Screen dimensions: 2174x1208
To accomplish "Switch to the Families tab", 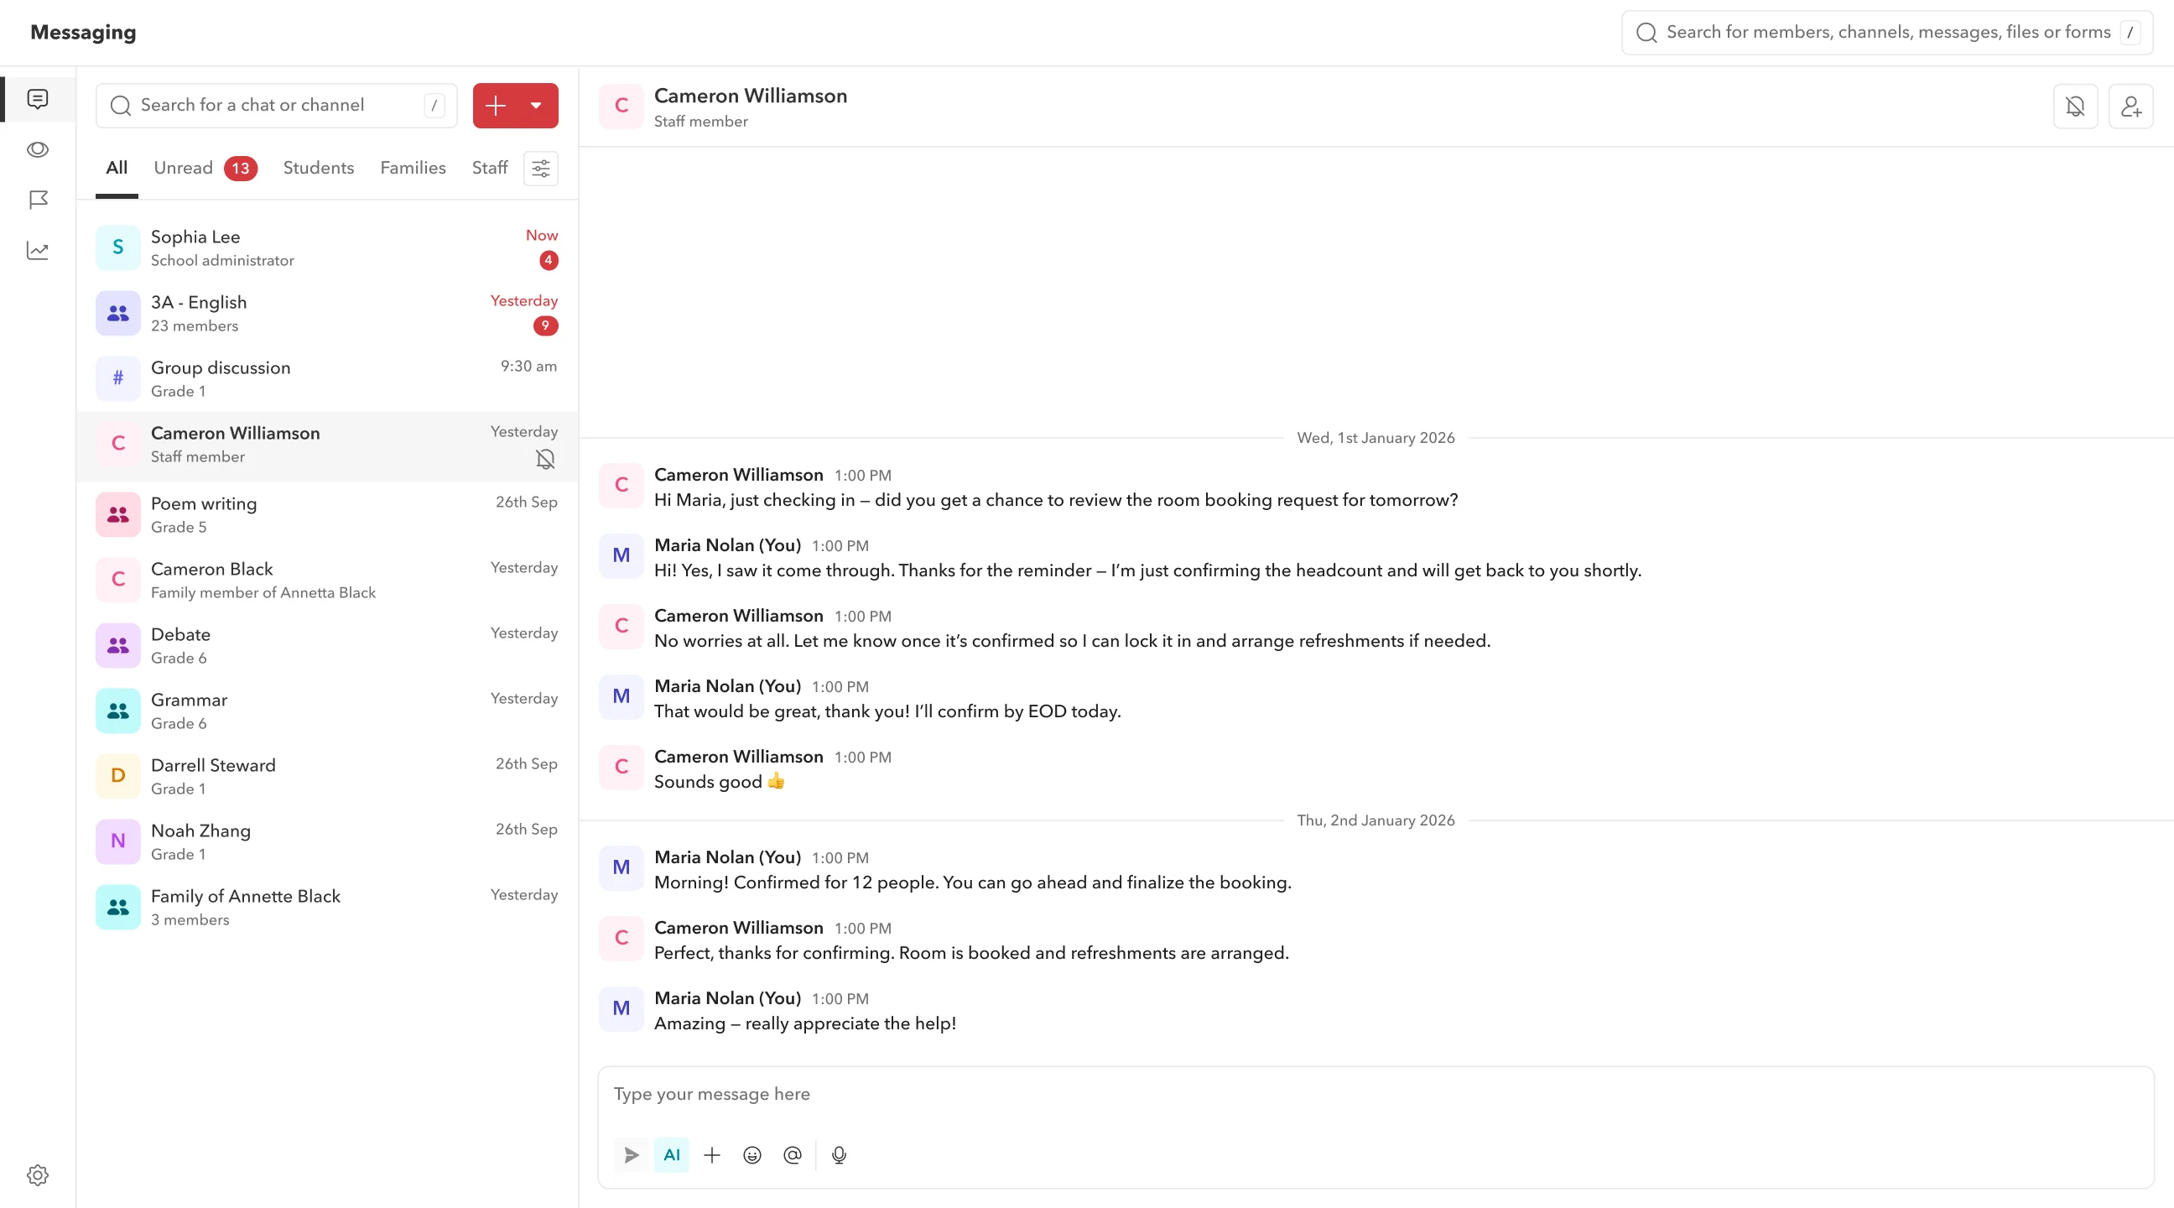I will point(413,168).
